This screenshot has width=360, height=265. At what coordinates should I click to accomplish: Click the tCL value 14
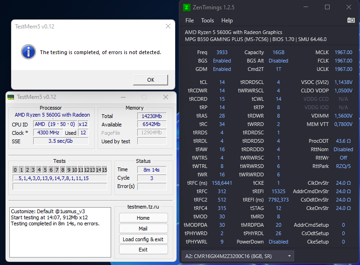tap(222, 82)
